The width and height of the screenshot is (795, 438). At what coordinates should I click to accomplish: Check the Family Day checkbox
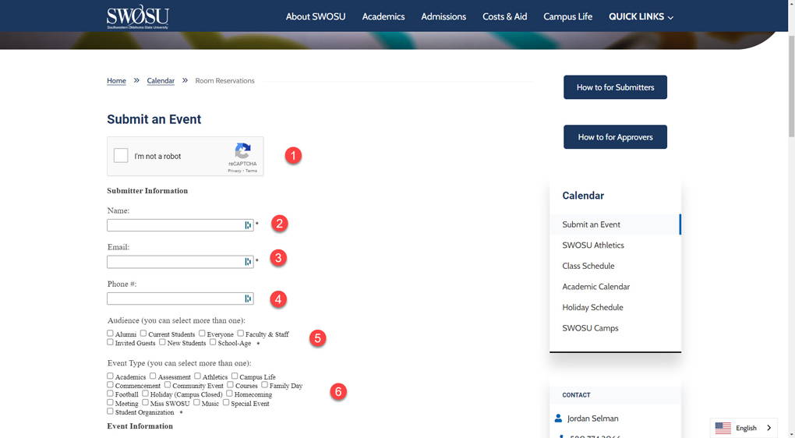(x=265, y=384)
